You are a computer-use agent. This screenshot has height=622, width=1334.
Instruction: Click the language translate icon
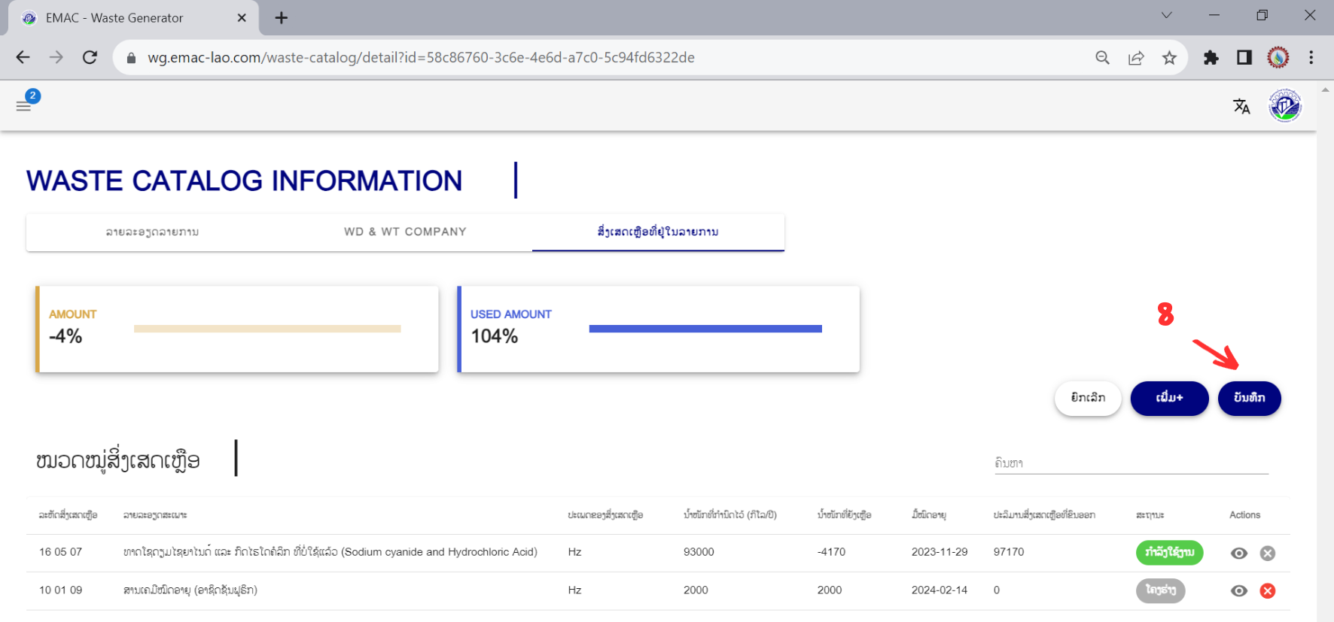point(1241,106)
